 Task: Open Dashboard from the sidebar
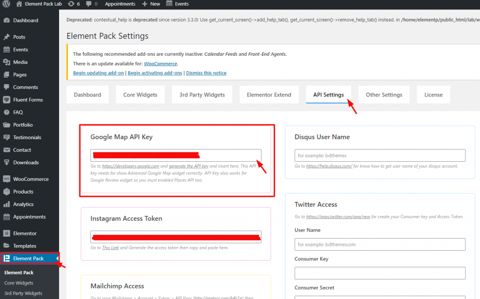click(25, 21)
